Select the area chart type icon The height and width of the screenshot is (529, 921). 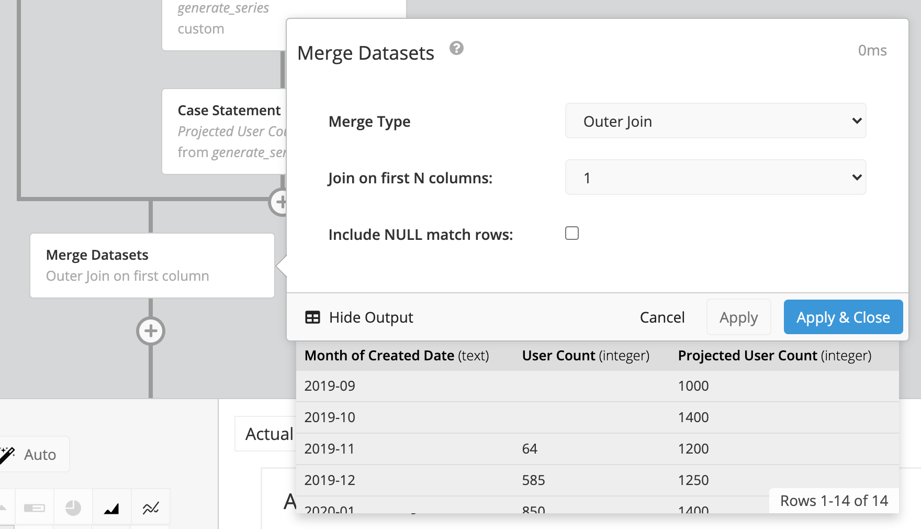coord(111,508)
